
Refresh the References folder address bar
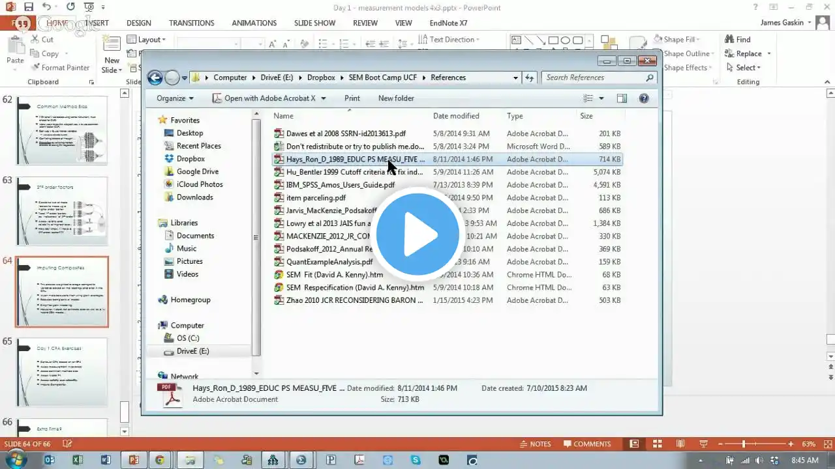(530, 78)
